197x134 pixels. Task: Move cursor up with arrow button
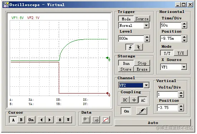tap(60, 120)
